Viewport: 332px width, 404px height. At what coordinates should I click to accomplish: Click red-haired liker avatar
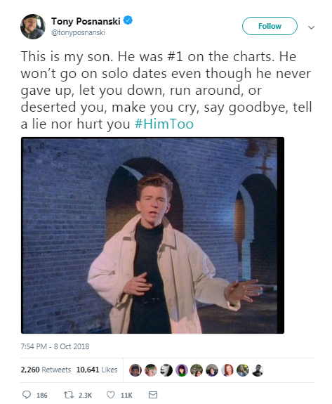coord(227,370)
